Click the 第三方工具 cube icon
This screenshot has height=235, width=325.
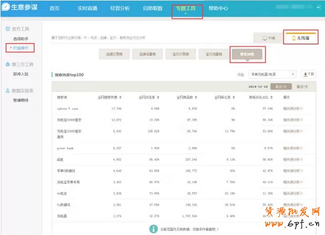(x=7, y=65)
